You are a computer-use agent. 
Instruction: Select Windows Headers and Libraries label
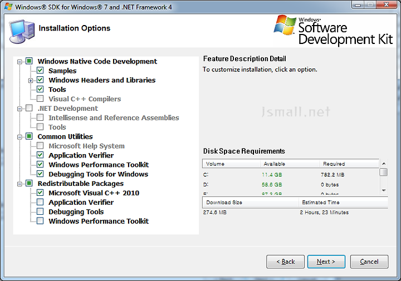click(x=102, y=80)
